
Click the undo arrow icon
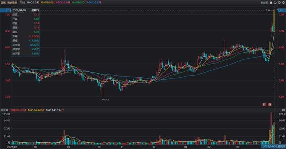[x=275, y=2]
